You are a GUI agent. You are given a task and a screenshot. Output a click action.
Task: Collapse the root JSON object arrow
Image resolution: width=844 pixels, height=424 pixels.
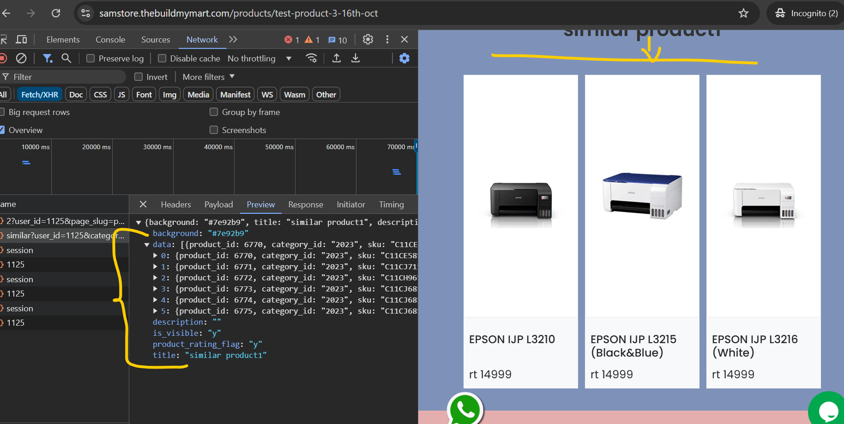click(x=138, y=222)
